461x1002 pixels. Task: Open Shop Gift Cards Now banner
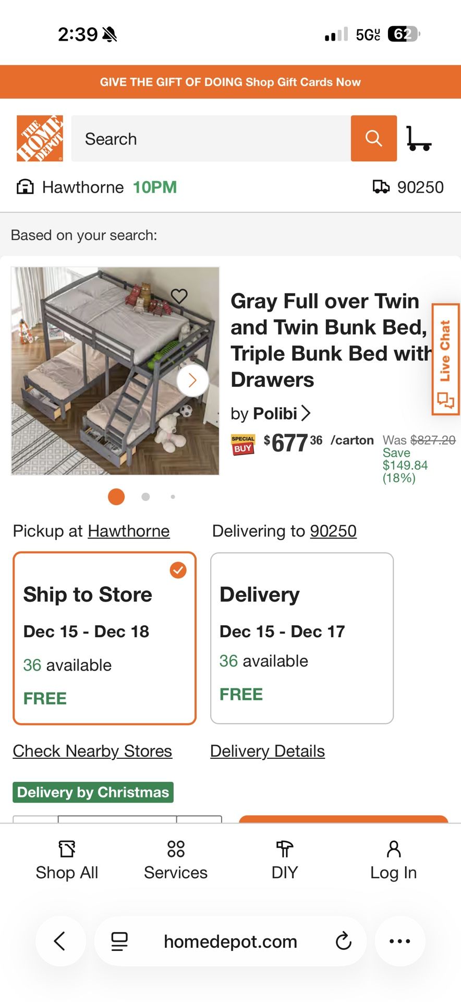point(230,82)
